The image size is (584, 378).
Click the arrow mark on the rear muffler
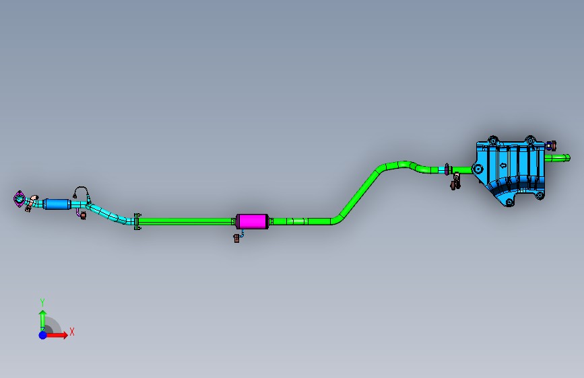503,165
